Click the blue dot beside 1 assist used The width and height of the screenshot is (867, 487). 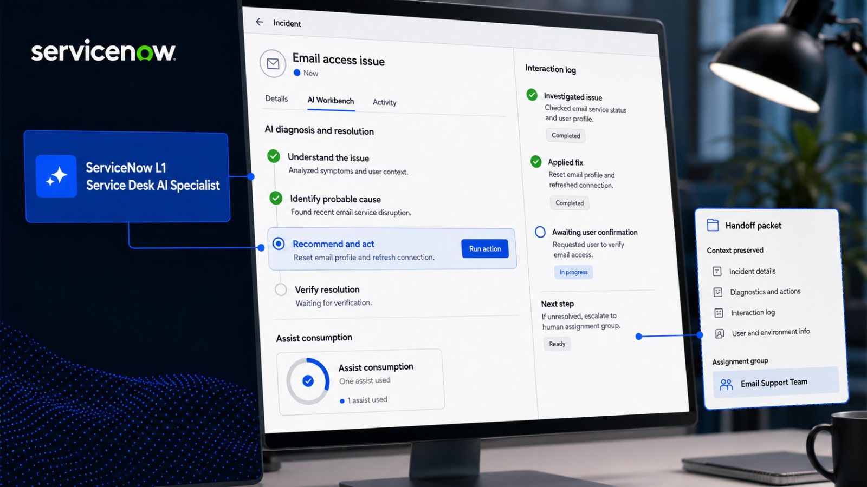[x=342, y=401]
